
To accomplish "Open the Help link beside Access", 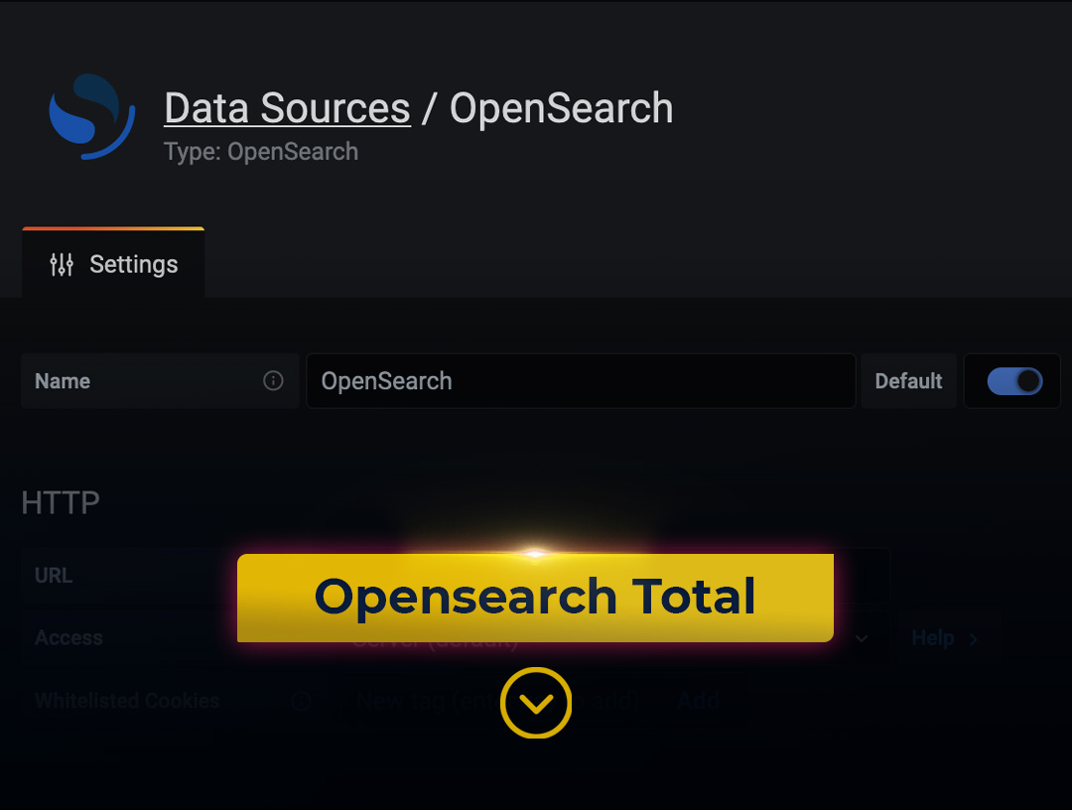I will point(945,638).
